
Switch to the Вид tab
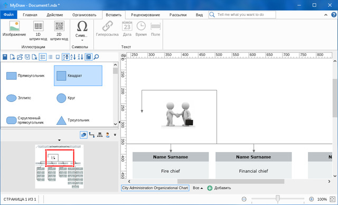coord(199,15)
